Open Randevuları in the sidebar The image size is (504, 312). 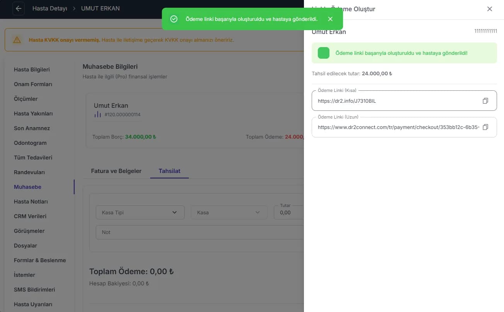[x=30, y=172]
